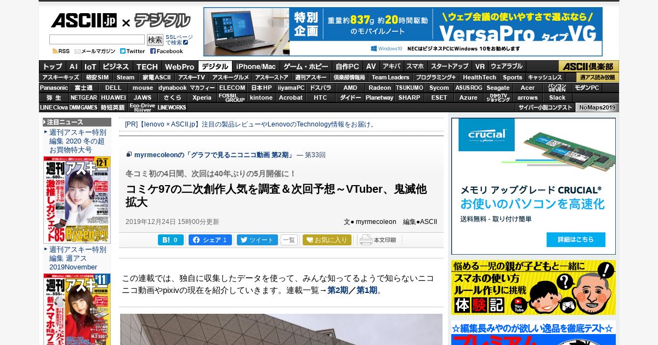Open the SHARP brand link

coord(410,97)
